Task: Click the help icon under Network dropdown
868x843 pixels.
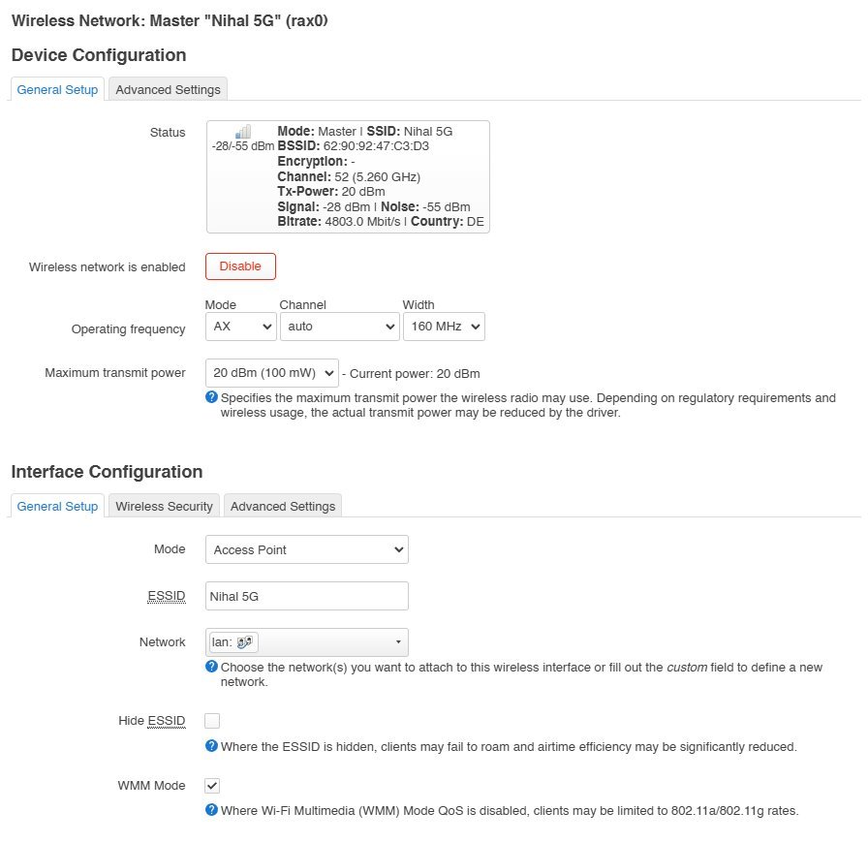Action: coord(211,667)
